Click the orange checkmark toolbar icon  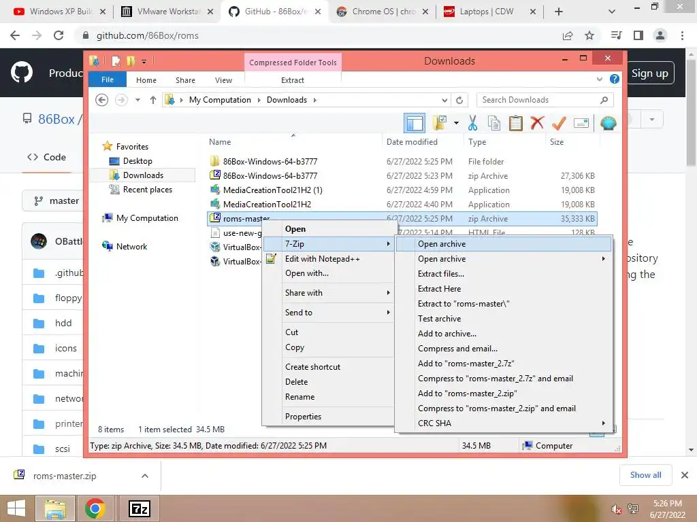559,122
